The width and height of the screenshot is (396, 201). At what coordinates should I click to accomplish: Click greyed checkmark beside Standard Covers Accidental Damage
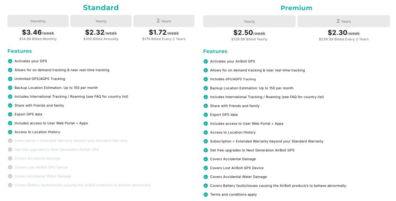10,159
